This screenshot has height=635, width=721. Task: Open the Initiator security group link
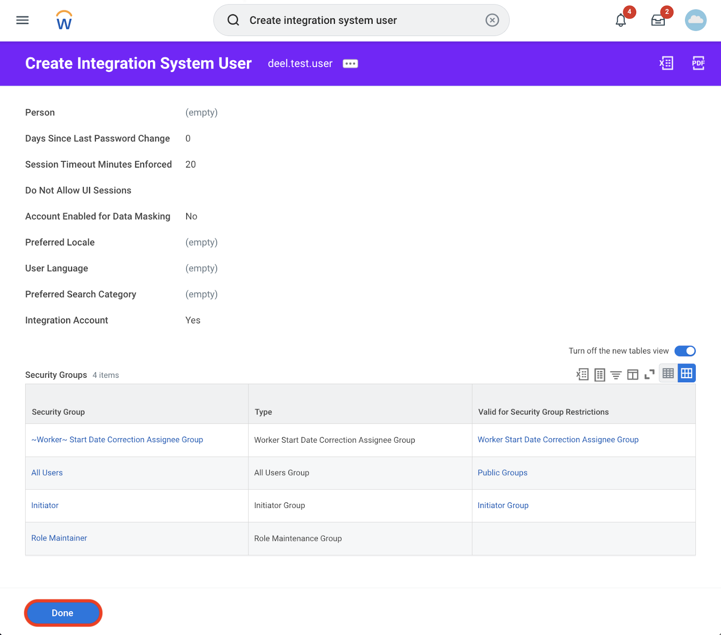tap(45, 505)
